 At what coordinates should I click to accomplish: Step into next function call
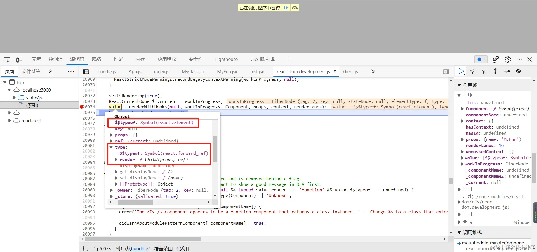click(484, 71)
